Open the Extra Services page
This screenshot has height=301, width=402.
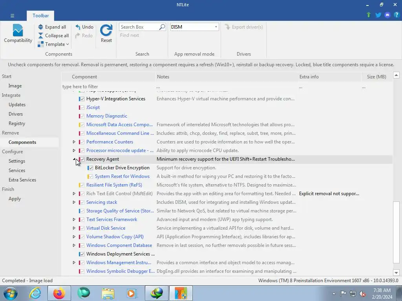[x=22, y=180]
